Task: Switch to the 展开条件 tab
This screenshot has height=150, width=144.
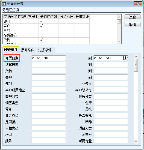Action: tap(28, 50)
